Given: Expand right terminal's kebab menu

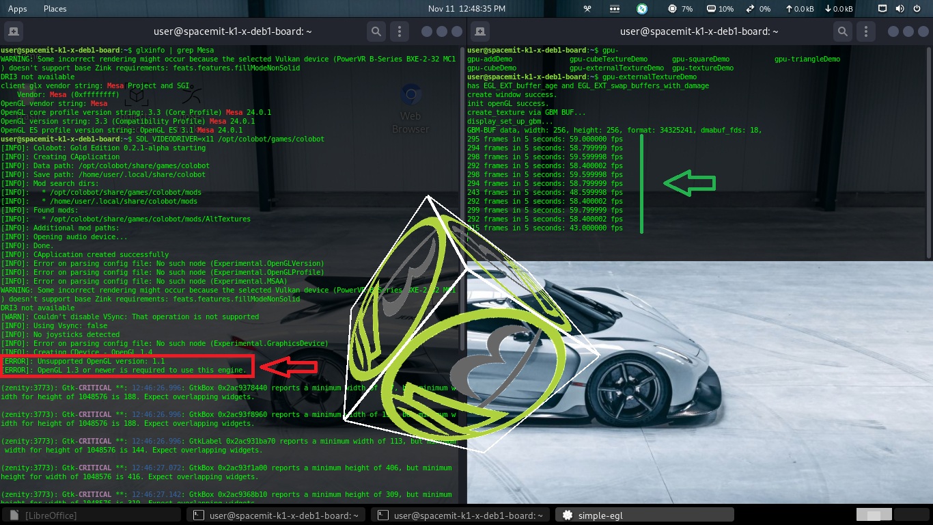Looking at the screenshot, I should pyautogui.click(x=866, y=31).
